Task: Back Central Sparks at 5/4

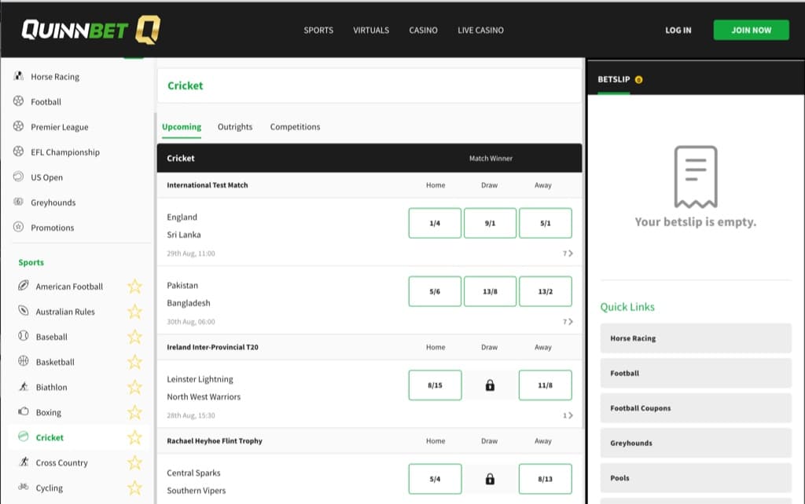Action: (x=435, y=479)
